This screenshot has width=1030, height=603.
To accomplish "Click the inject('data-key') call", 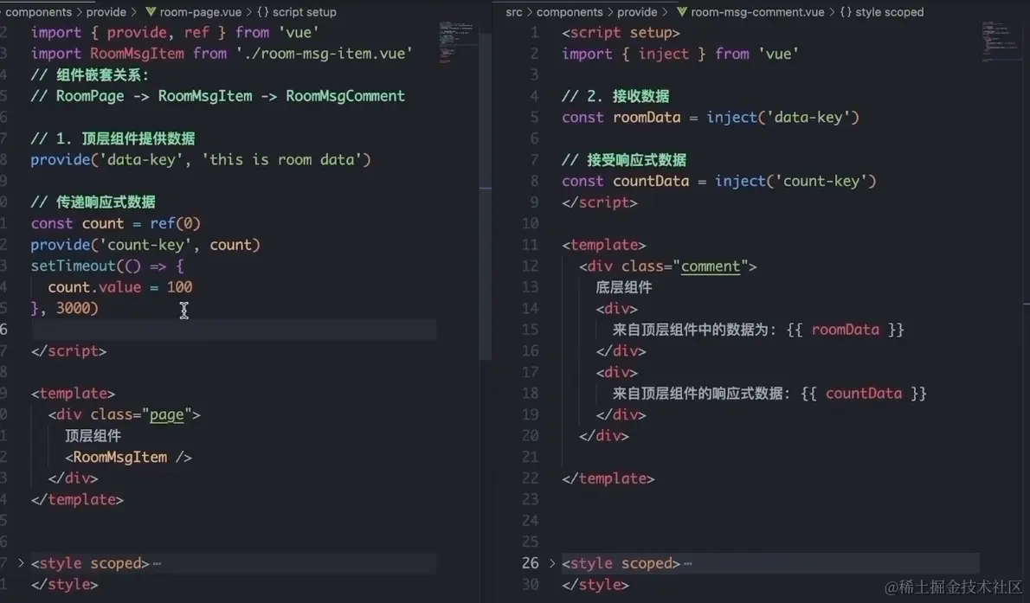I will tap(783, 117).
